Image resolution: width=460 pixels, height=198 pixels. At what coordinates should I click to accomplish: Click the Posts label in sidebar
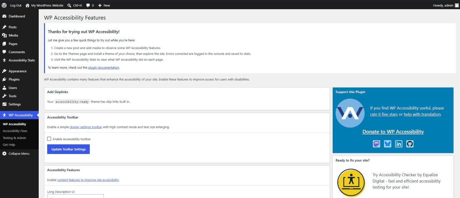(x=13, y=27)
